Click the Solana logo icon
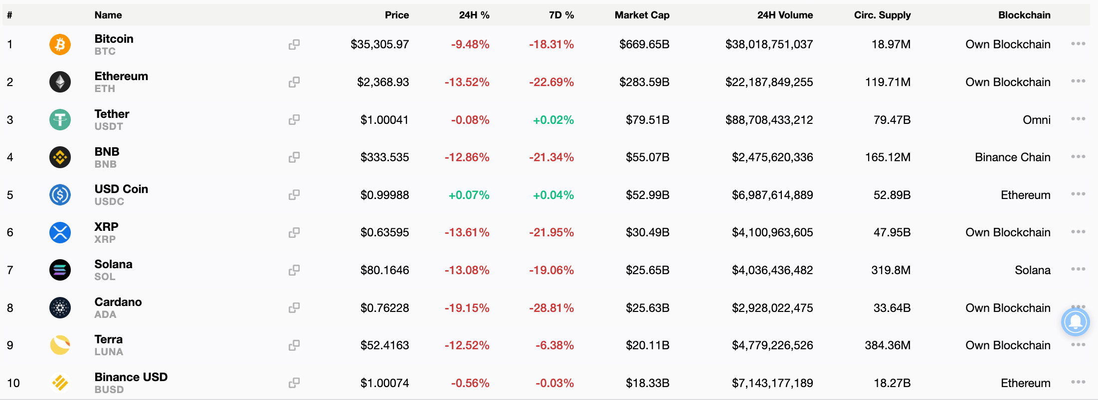This screenshot has height=400, width=1098. point(60,270)
